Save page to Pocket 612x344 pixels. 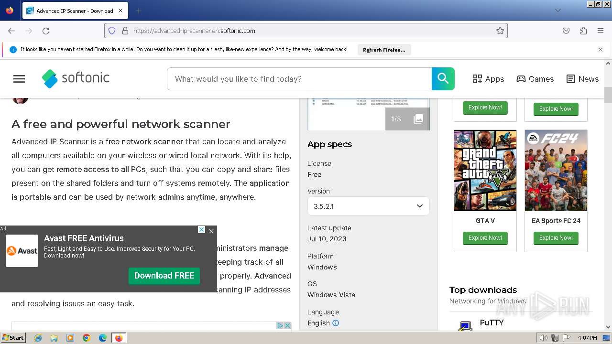click(x=566, y=31)
